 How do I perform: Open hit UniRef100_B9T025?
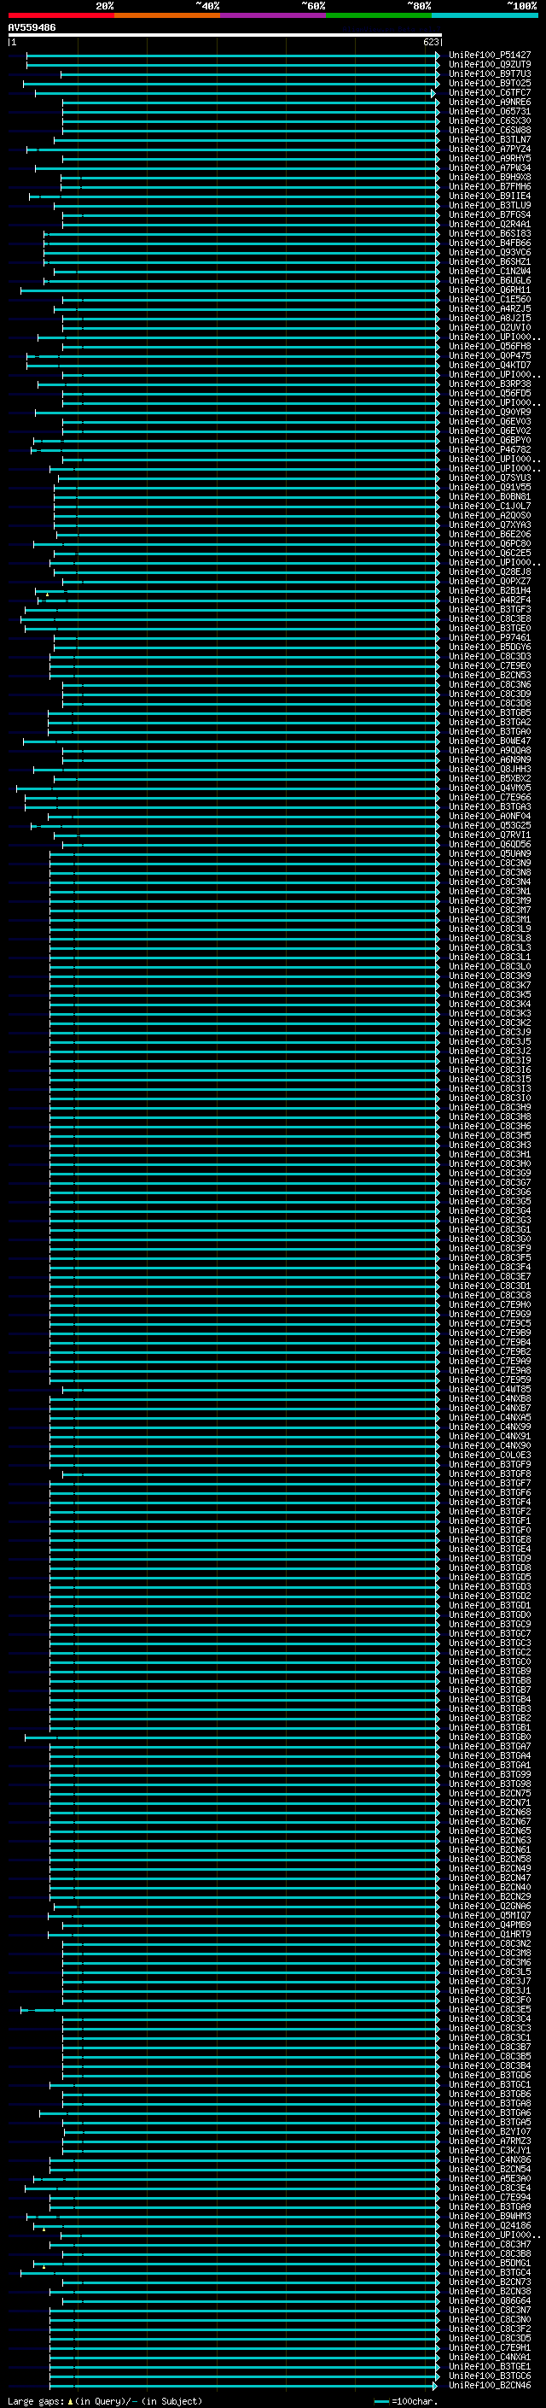(x=489, y=83)
